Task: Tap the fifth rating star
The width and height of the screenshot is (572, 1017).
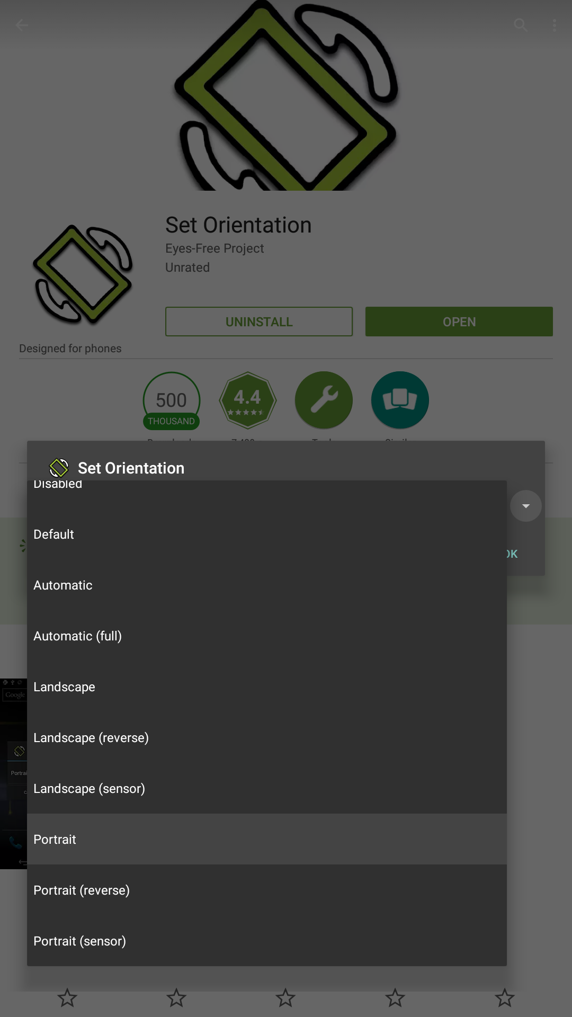Action: [x=505, y=998]
